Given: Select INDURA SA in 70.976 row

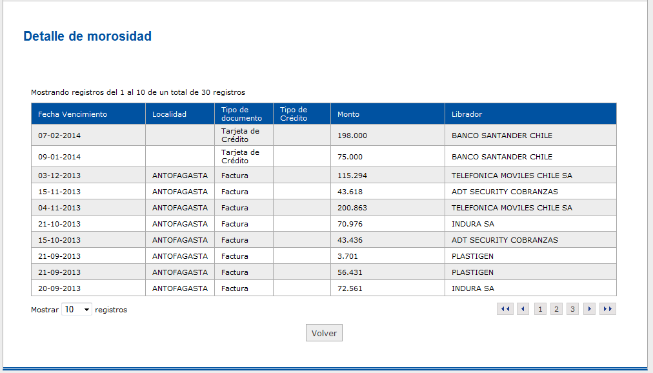Looking at the screenshot, I should 473,224.
